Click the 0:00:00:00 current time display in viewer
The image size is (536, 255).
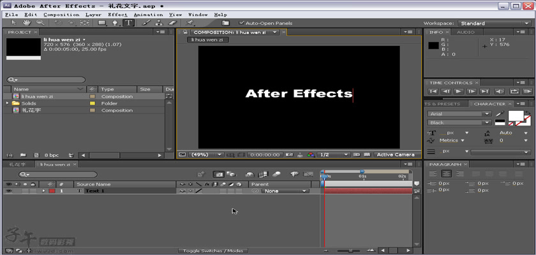[x=265, y=155]
